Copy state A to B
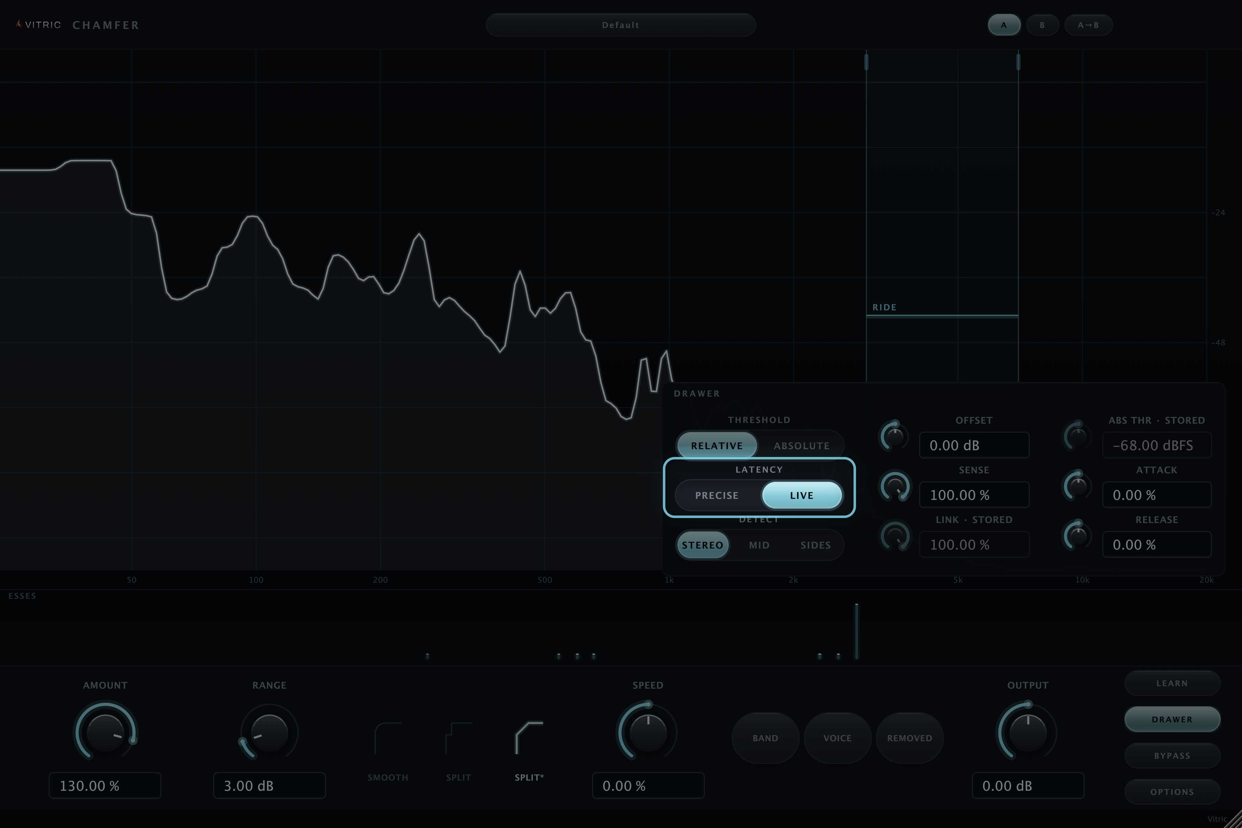 (x=1088, y=25)
